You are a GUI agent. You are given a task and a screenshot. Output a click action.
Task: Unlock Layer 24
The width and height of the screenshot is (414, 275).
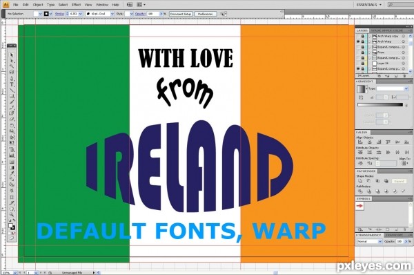pos(363,63)
